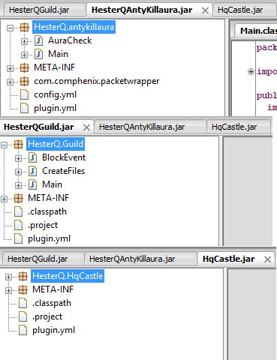Expand the com.comphenix.packetwrapper package
The width and height of the screenshot is (277, 360).
tap(10, 82)
